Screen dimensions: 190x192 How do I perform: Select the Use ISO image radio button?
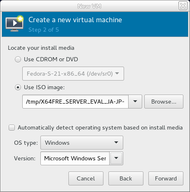18,88
